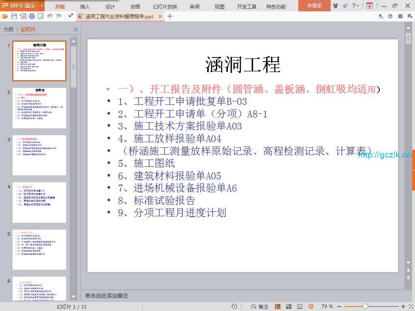Expand the help question mark dropdown

(x=355, y=6)
